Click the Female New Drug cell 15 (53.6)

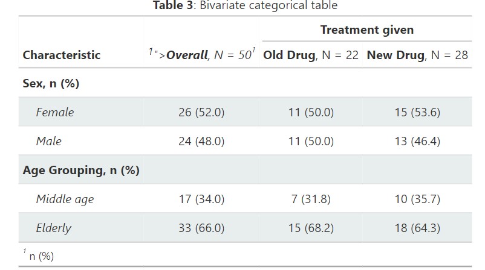(417, 113)
